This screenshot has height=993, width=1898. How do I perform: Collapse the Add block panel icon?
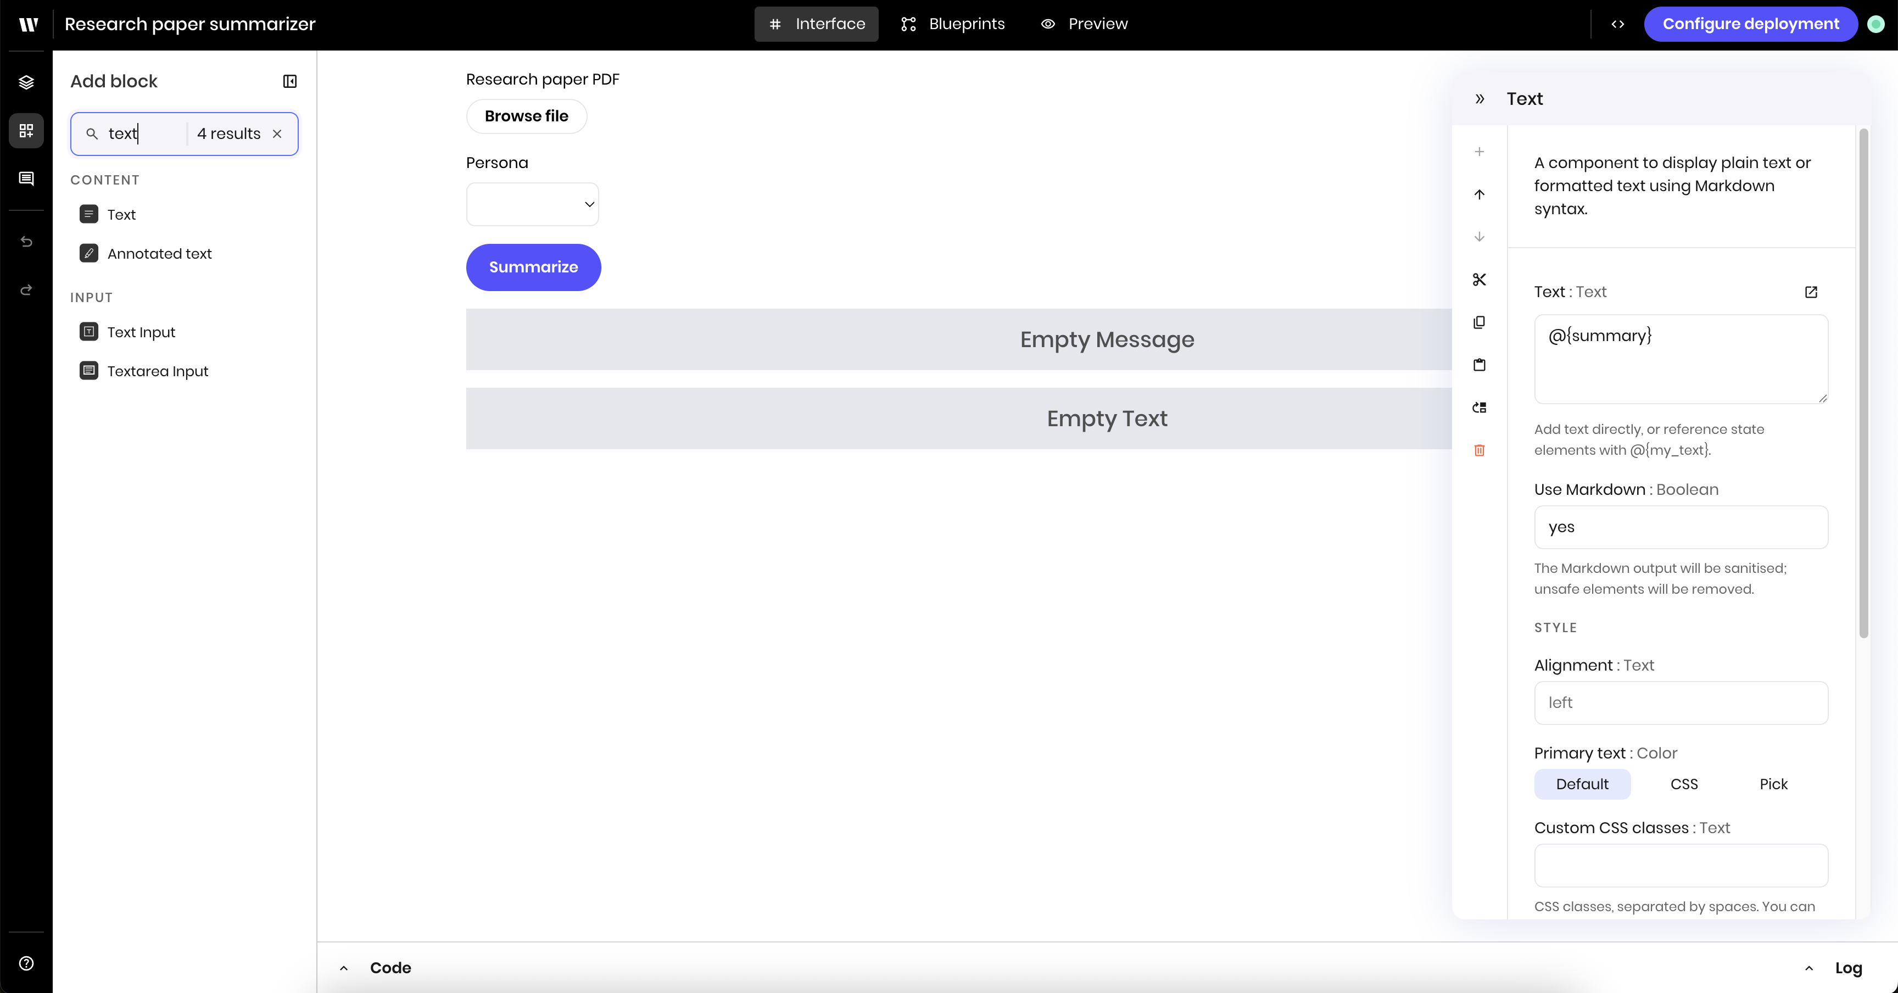point(289,81)
